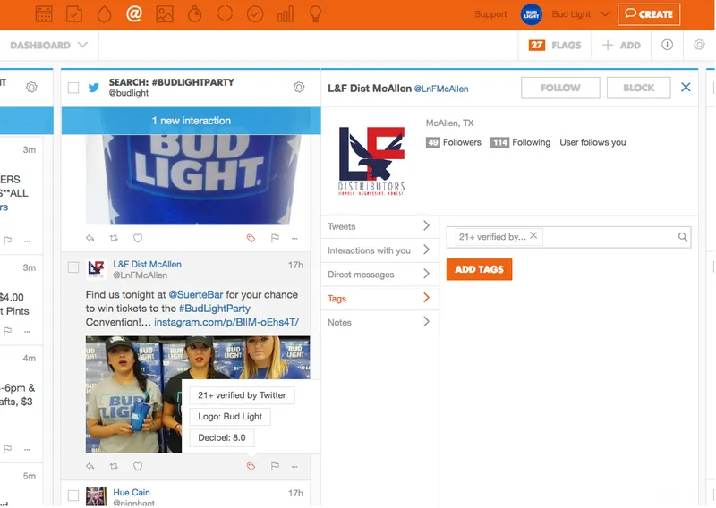Click the CREATE button
Viewport: 716px width, 508px height.
point(648,14)
